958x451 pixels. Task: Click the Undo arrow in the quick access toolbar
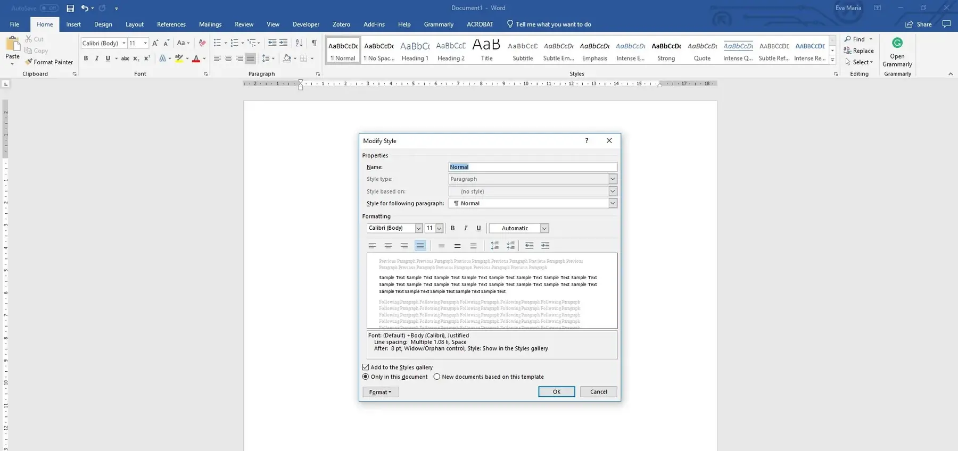(85, 8)
